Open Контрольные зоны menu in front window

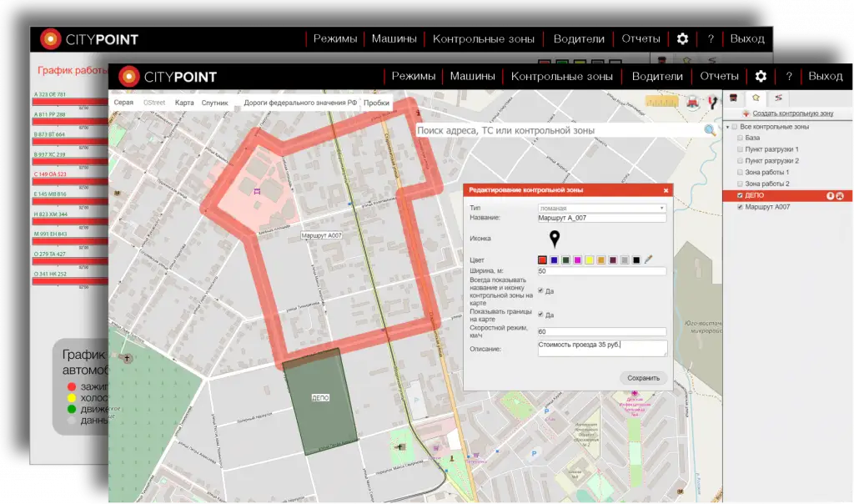(561, 76)
